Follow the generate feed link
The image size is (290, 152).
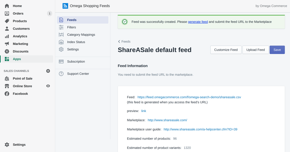198,22
